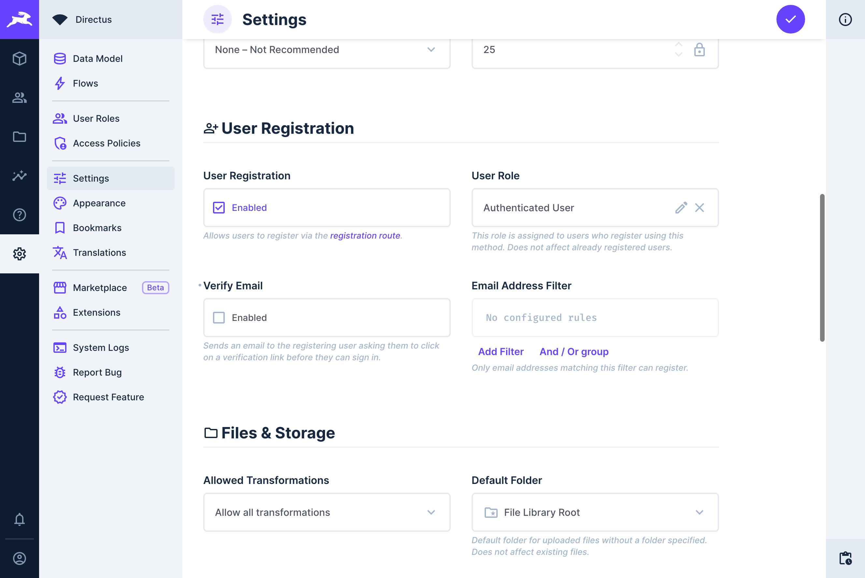Disable User Registration
This screenshot has width=865, height=578.
click(x=219, y=208)
